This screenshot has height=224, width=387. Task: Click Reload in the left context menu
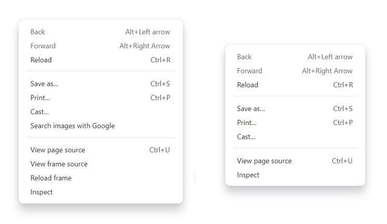coord(101,60)
